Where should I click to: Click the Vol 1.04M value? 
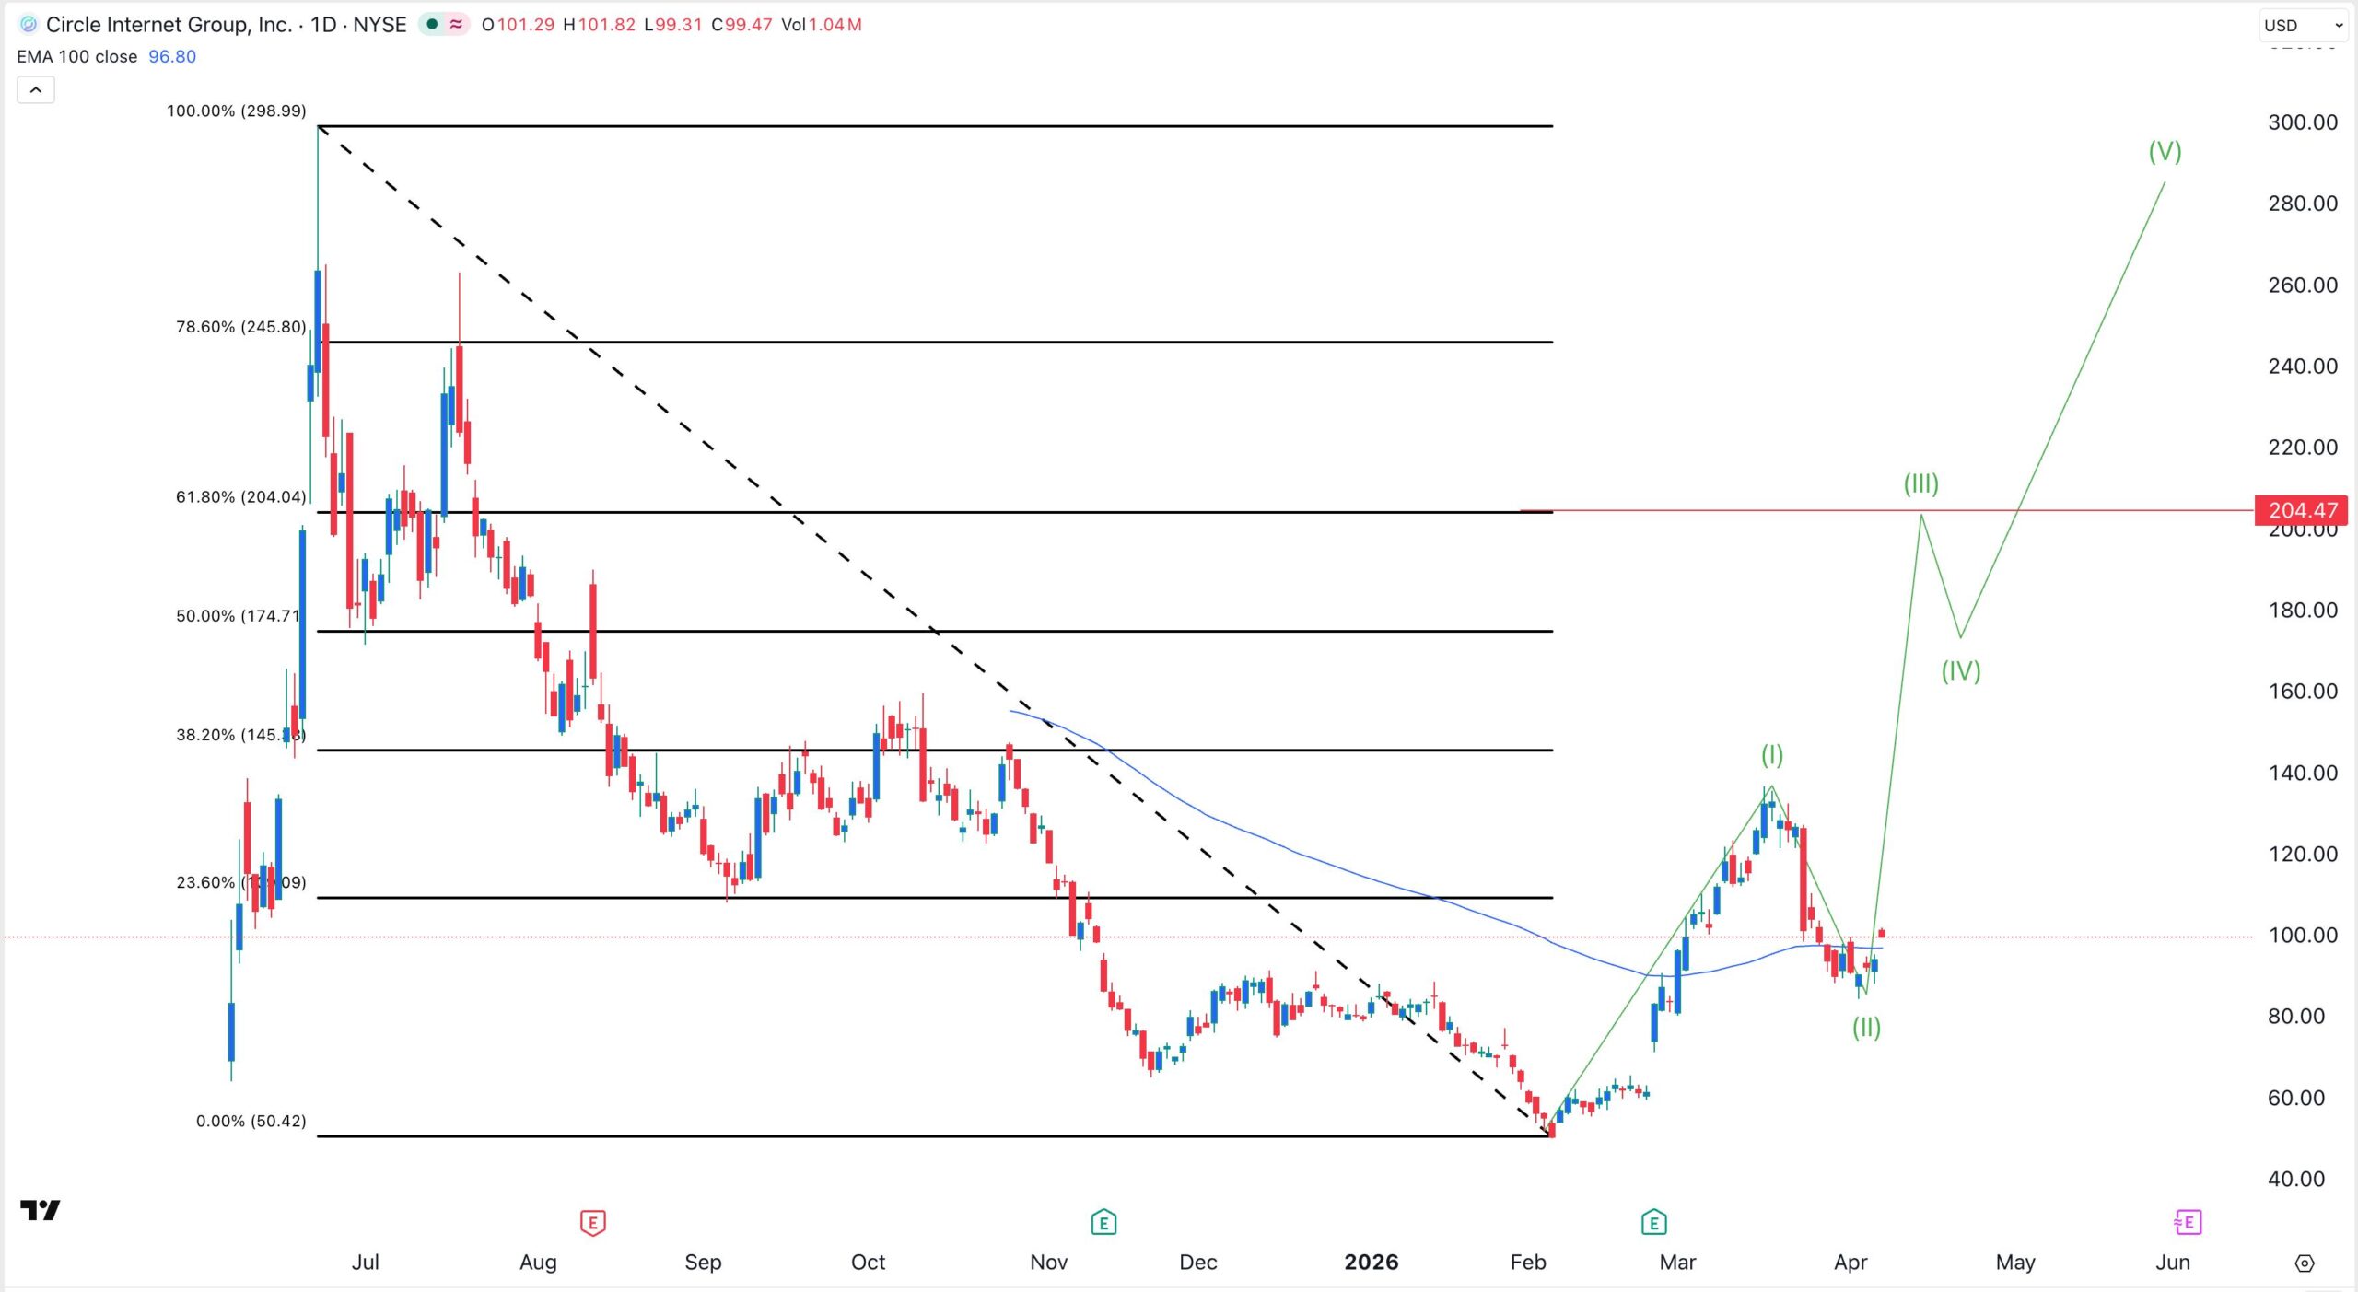tap(822, 25)
